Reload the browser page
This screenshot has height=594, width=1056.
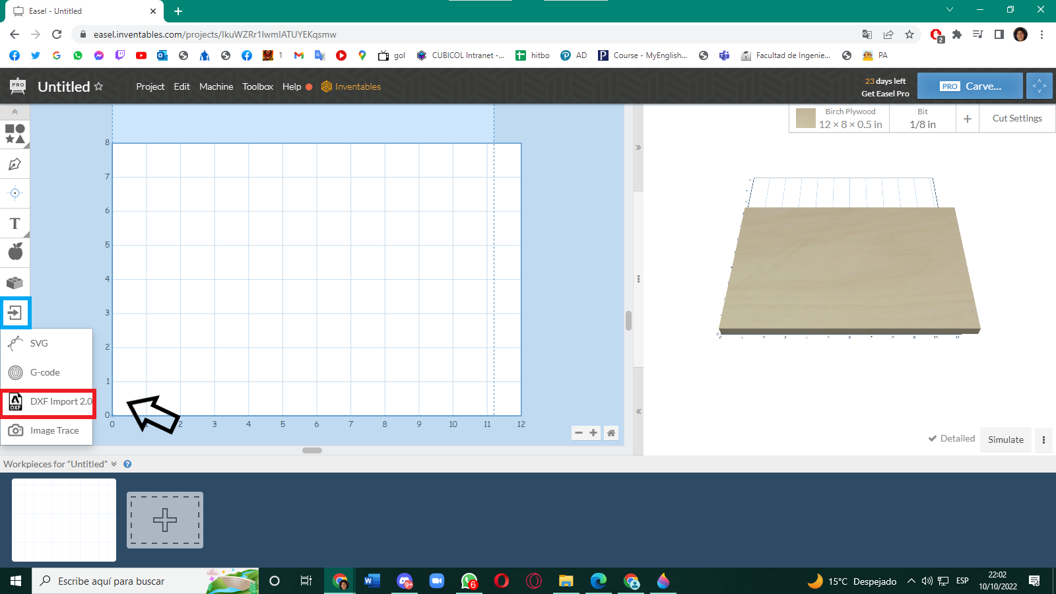57,34
